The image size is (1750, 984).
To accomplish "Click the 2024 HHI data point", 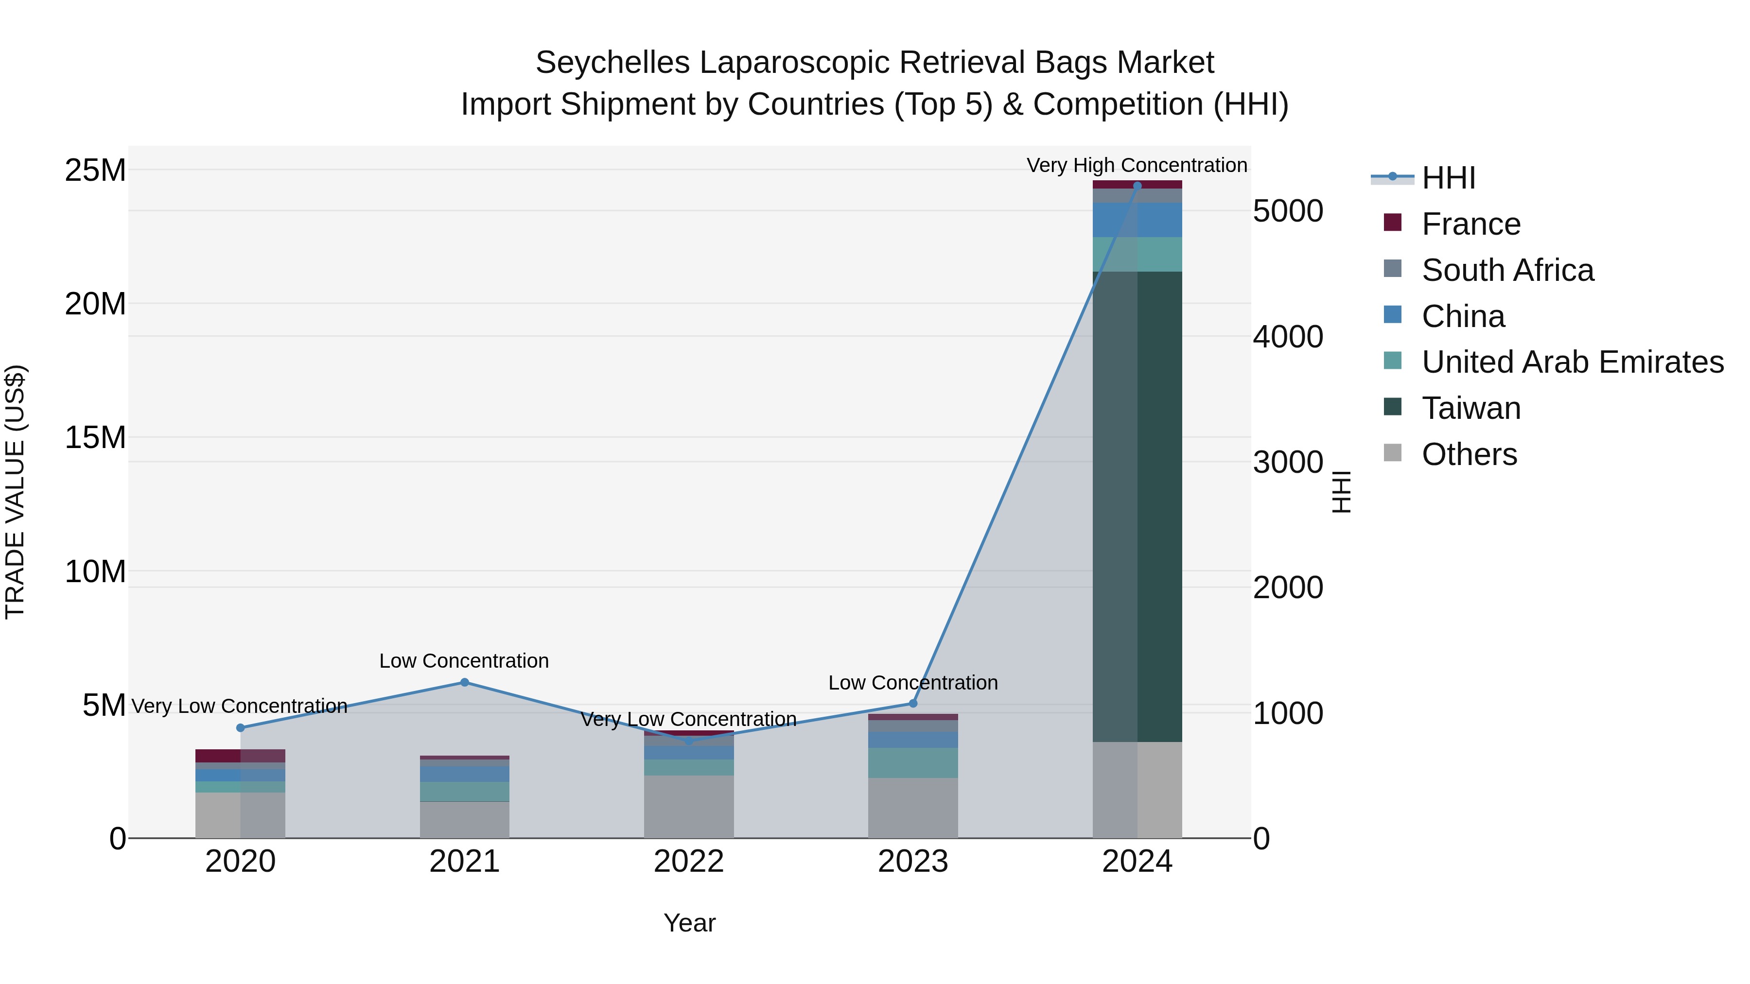I will tap(1137, 186).
